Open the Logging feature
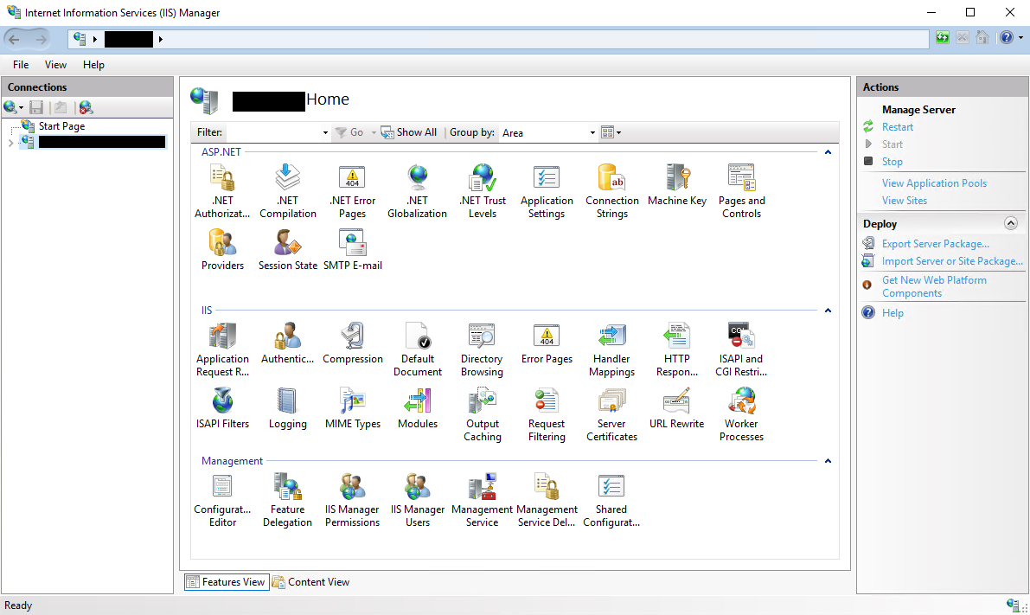This screenshot has width=1030, height=615. tap(288, 408)
